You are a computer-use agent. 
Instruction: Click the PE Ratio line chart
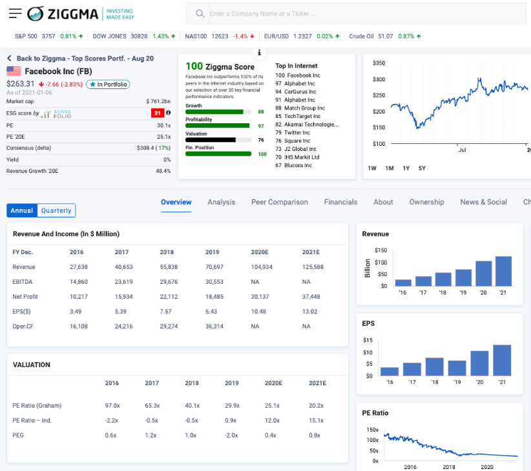coord(451,445)
